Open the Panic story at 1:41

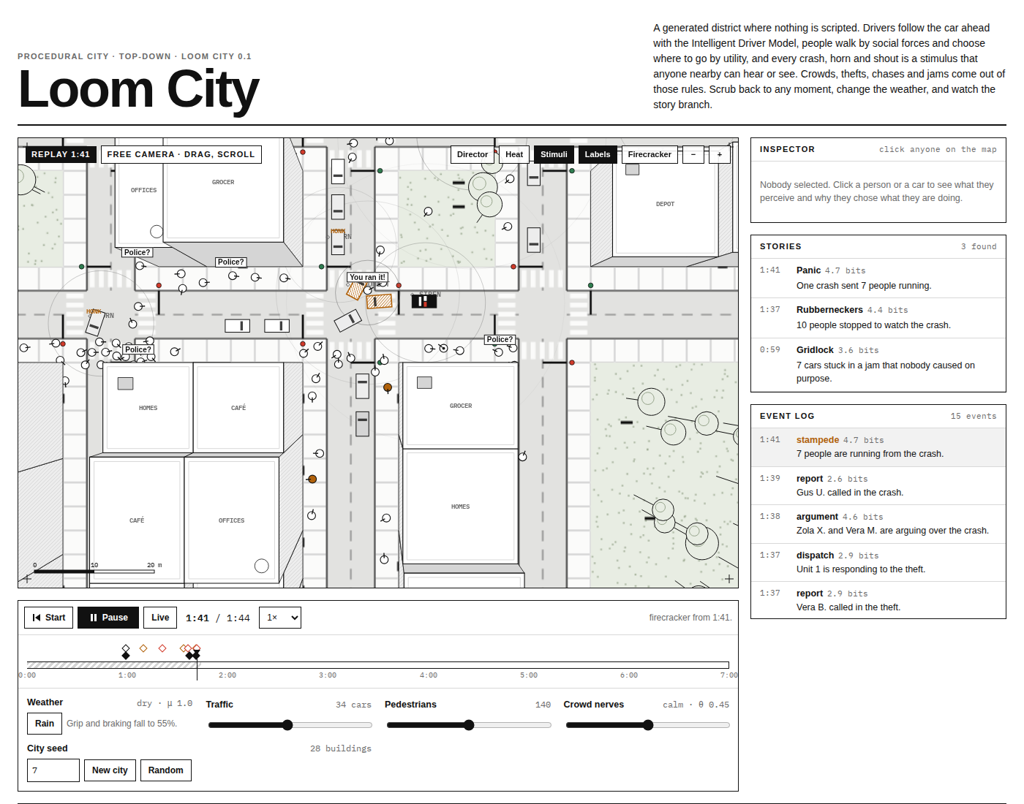point(878,278)
